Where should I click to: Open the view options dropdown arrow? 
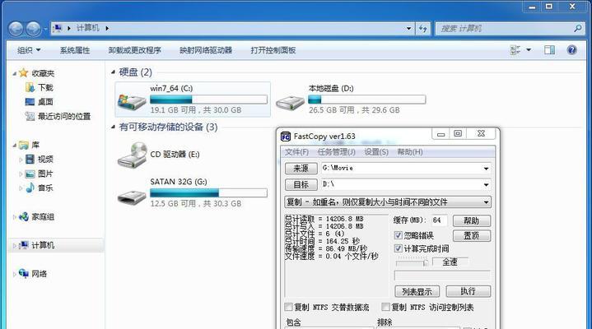click(x=529, y=50)
